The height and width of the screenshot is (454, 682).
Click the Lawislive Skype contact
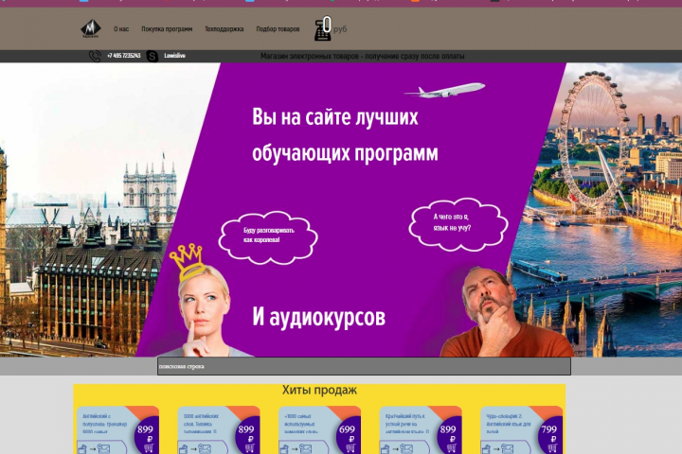[x=175, y=56]
